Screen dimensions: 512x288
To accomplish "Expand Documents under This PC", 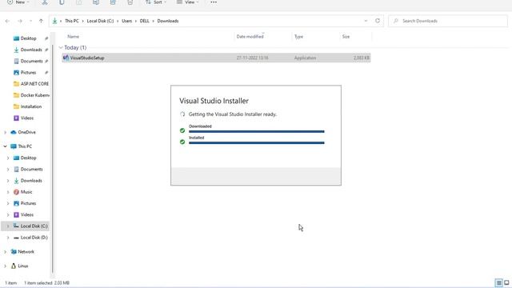I will [x=8, y=170].
